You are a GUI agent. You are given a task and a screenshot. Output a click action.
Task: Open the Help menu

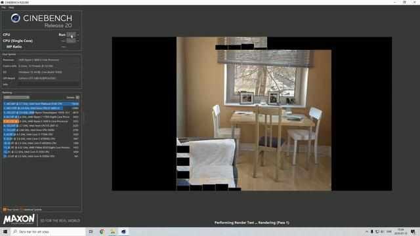(11, 7)
